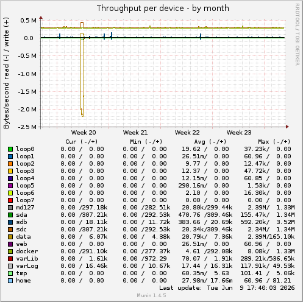Click the loop5 purple legend swatch
The width and height of the screenshot is (303, 302).
point(10,186)
